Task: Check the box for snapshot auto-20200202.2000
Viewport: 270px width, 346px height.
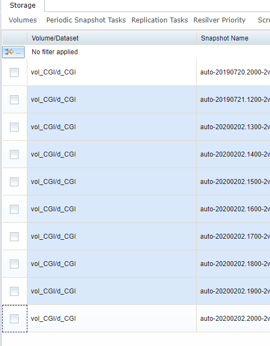Action: (14, 319)
